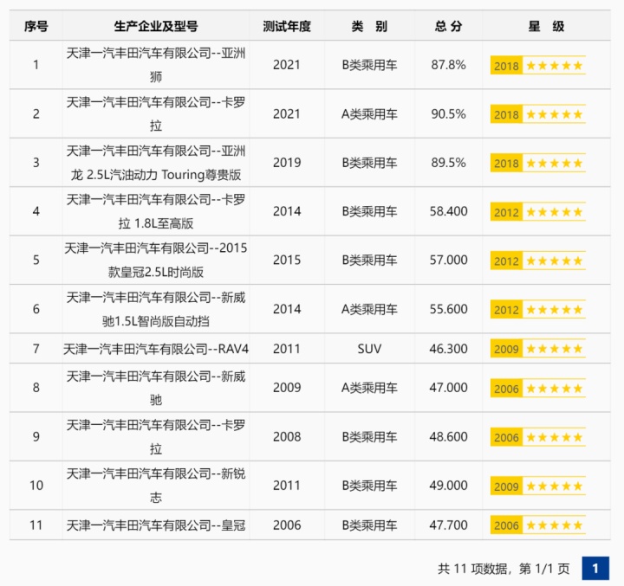Image resolution: width=624 pixels, height=586 pixels.
Task: Click serial number 7
Action: point(36,349)
